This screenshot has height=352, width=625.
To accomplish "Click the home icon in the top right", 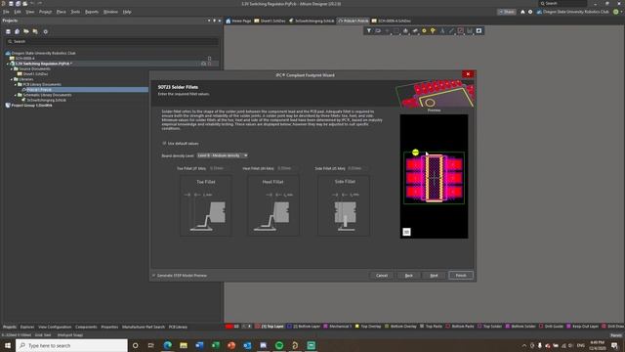I will tap(522, 12).
